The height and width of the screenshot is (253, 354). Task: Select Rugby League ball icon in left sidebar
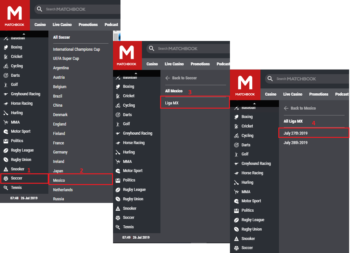click(x=6, y=150)
